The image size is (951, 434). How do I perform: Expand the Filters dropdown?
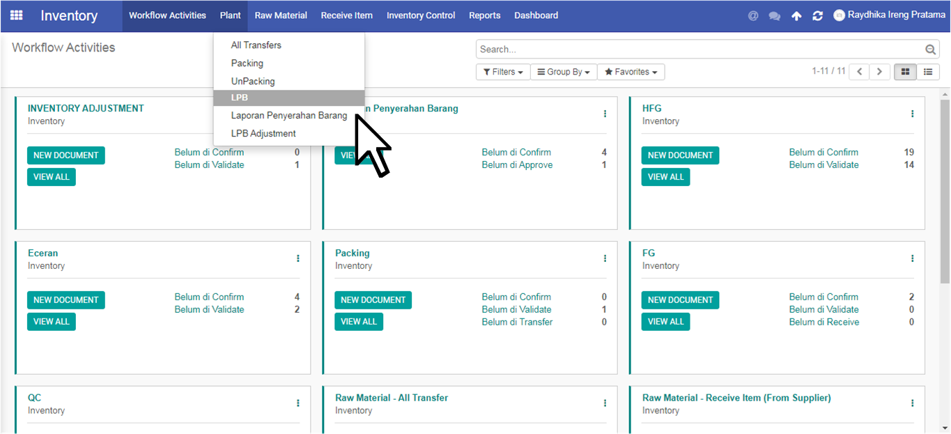[x=502, y=72]
